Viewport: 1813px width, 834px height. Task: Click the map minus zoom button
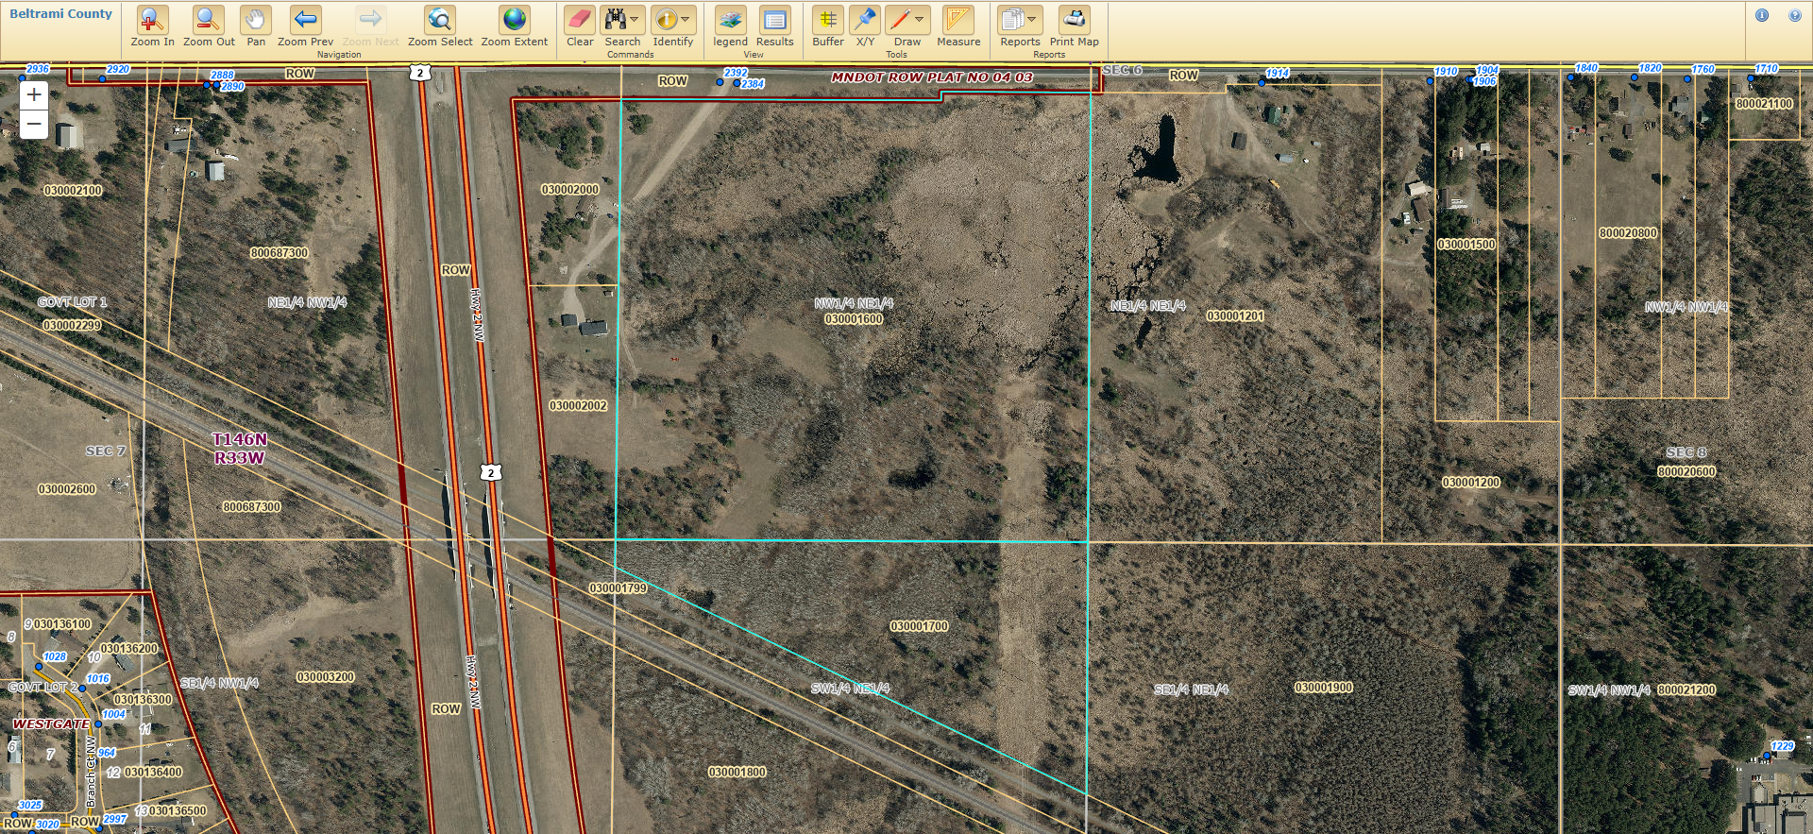[x=34, y=124]
